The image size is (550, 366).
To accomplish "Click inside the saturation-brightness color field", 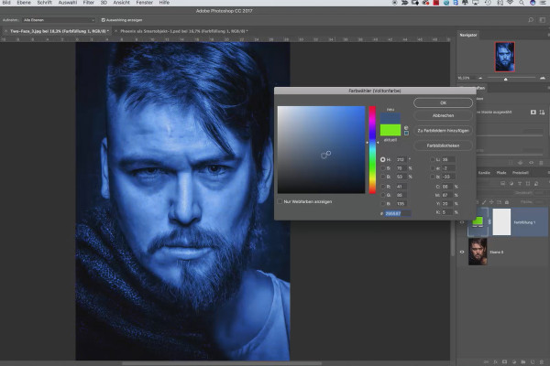I will pyautogui.click(x=321, y=149).
